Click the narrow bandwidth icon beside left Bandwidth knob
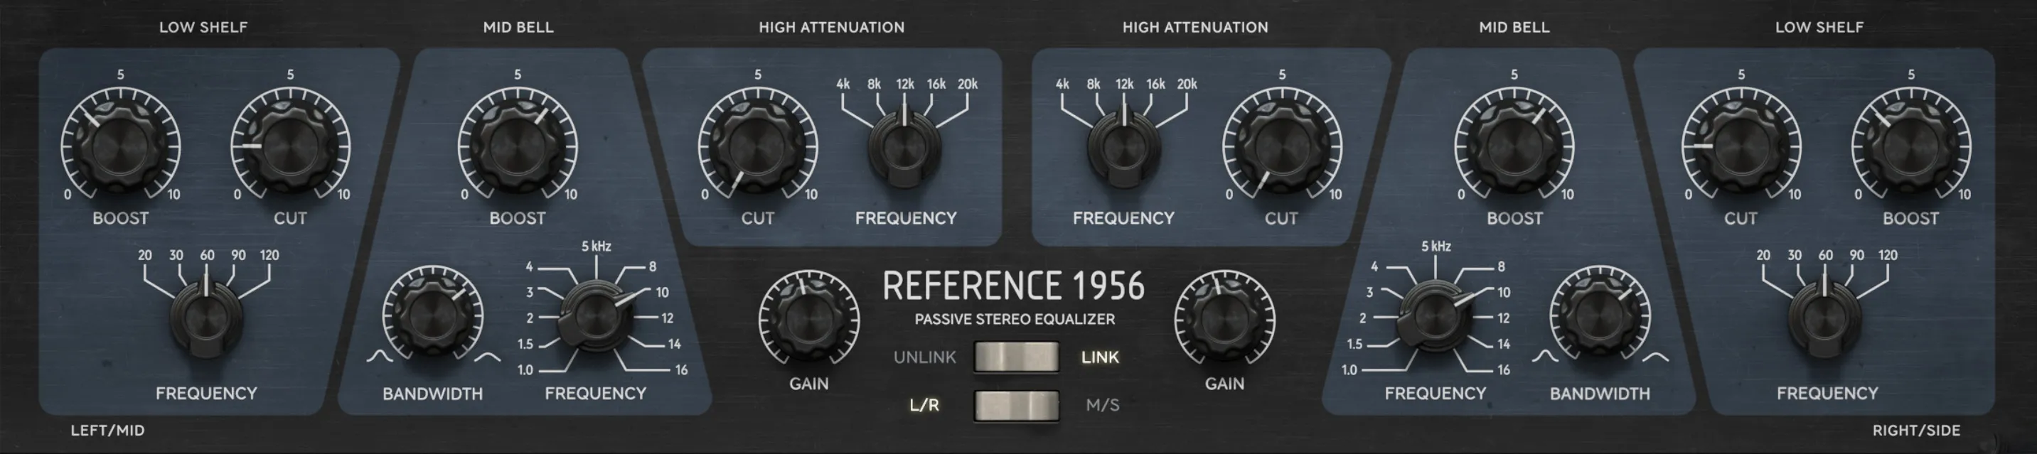This screenshot has width=2037, height=454. coord(380,357)
